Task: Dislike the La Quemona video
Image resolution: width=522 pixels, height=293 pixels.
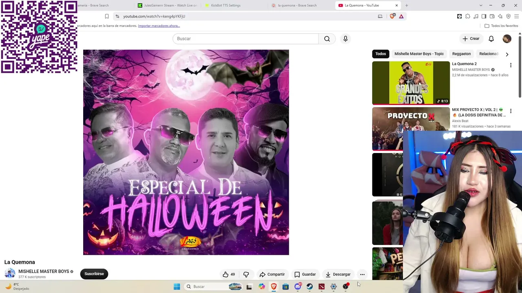Action: pyautogui.click(x=246, y=274)
